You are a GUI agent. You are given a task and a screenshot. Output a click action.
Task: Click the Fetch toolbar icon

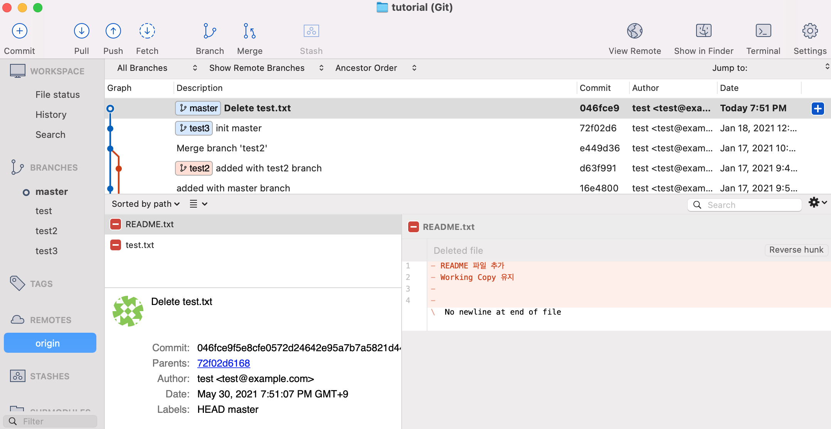[x=147, y=31]
